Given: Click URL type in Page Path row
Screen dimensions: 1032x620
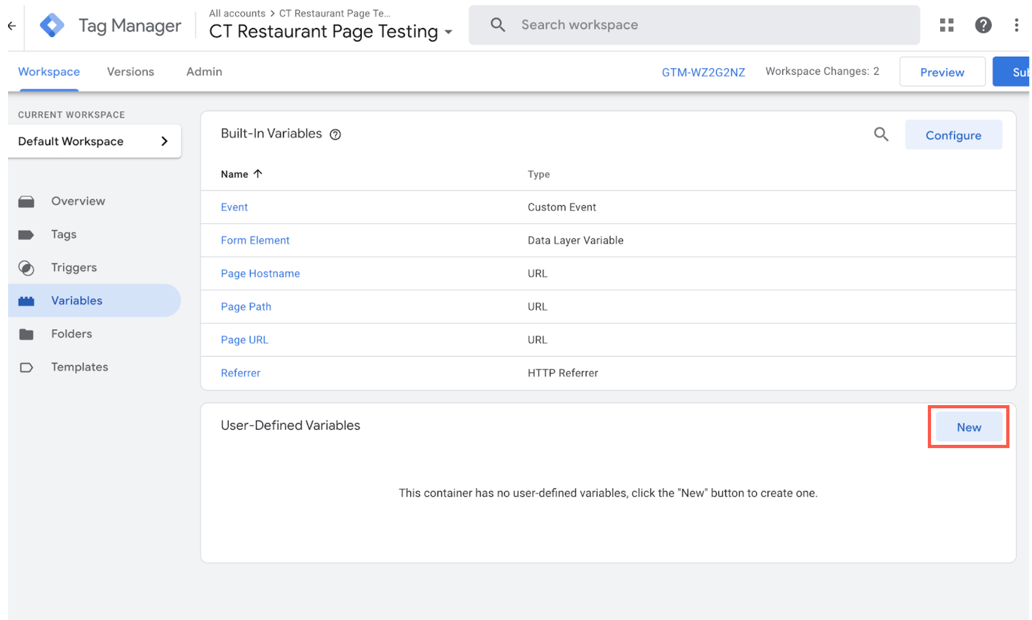Looking at the screenshot, I should [x=537, y=307].
